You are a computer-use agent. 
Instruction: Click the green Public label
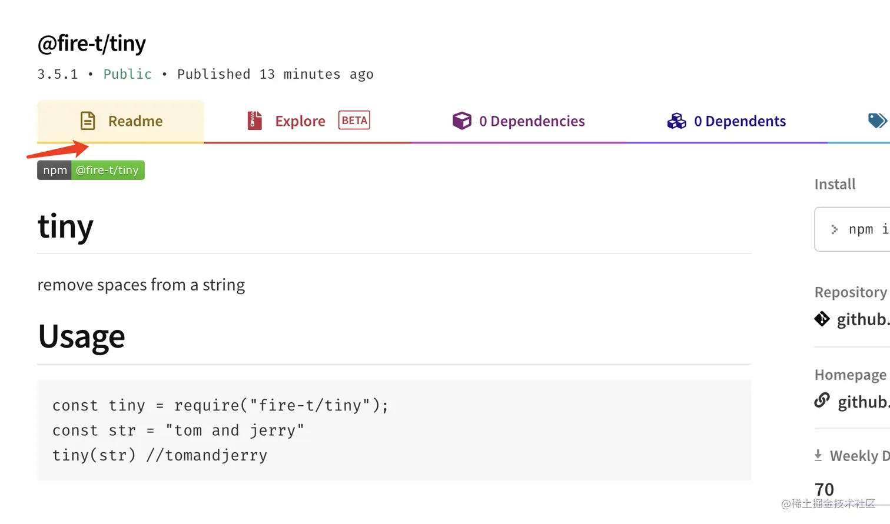pos(128,74)
